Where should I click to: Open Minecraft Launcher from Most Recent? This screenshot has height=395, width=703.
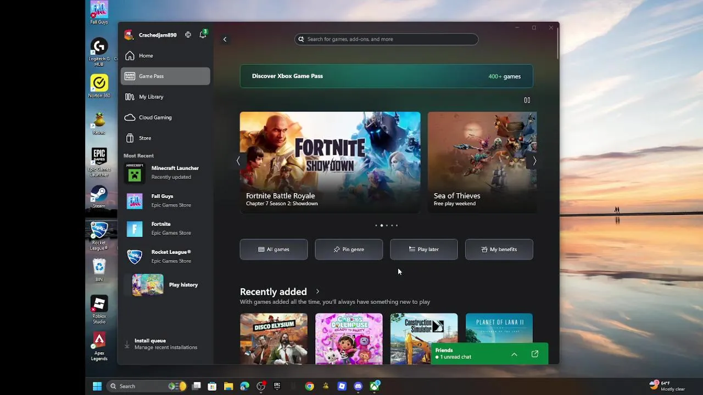[x=165, y=173]
